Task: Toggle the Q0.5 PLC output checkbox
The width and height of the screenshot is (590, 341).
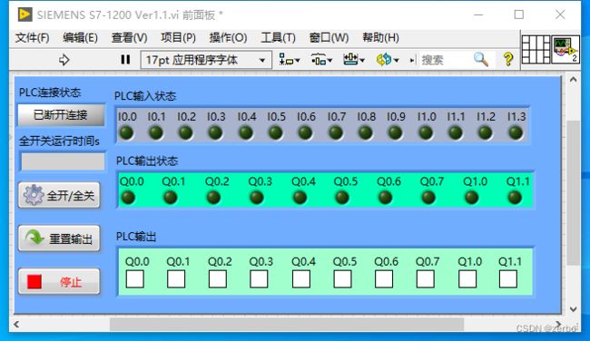Action: point(342,279)
